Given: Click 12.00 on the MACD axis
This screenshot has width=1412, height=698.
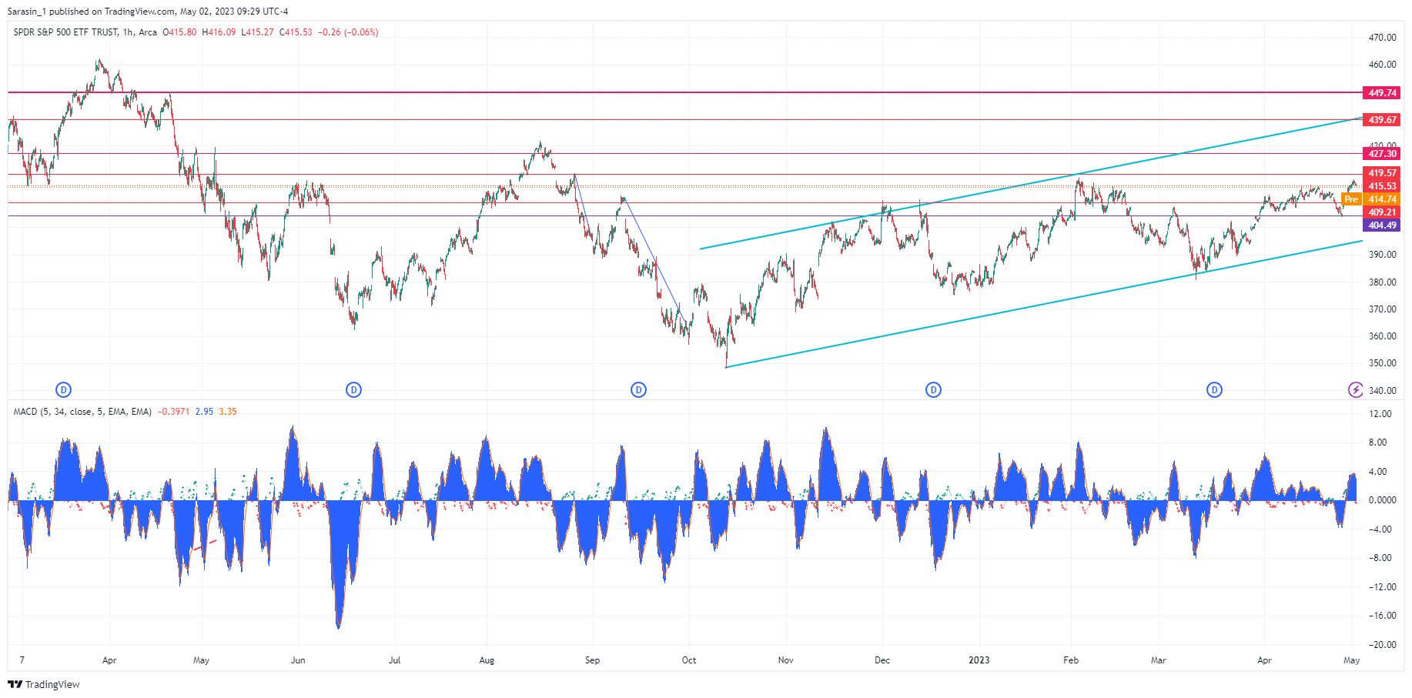Looking at the screenshot, I should [x=1381, y=414].
